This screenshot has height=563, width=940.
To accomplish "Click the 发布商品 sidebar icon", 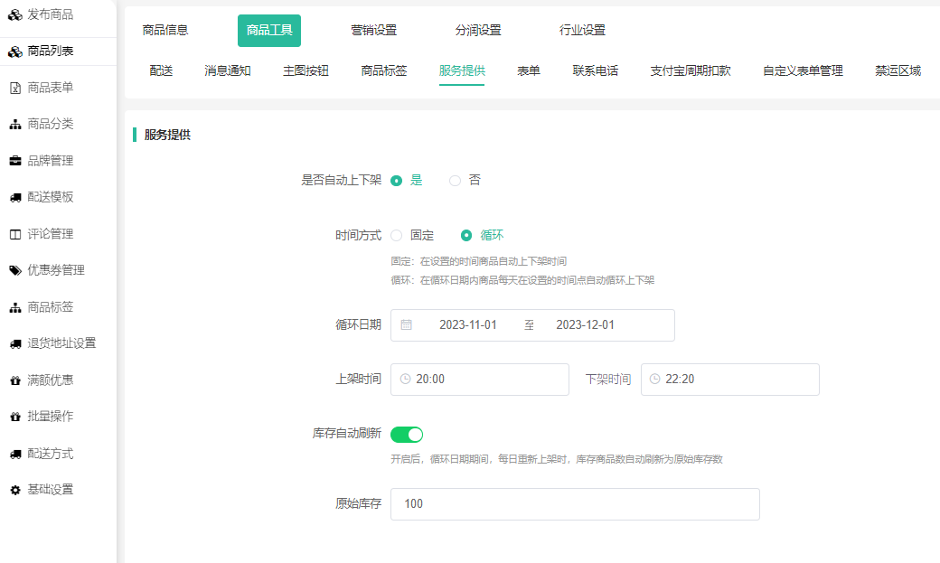I will (14, 14).
